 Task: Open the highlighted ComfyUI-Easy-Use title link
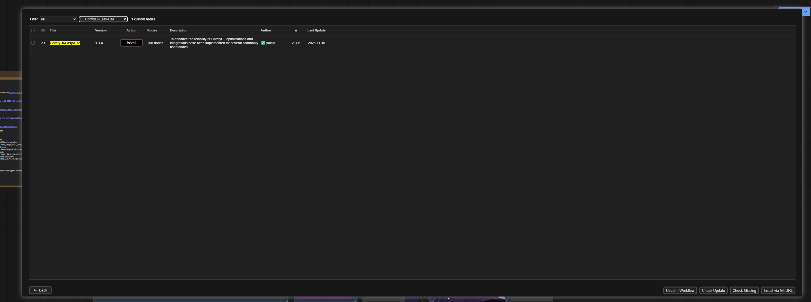tap(65, 43)
